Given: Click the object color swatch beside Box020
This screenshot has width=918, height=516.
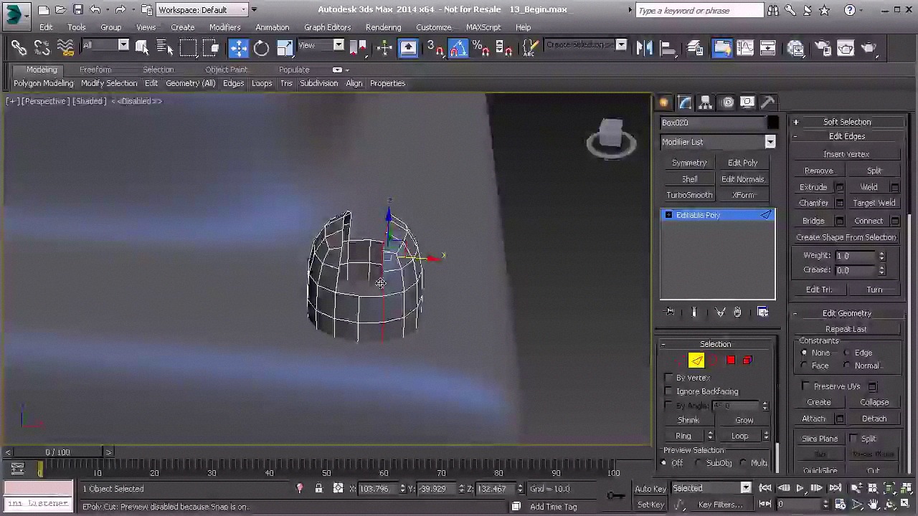Looking at the screenshot, I should coord(772,123).
